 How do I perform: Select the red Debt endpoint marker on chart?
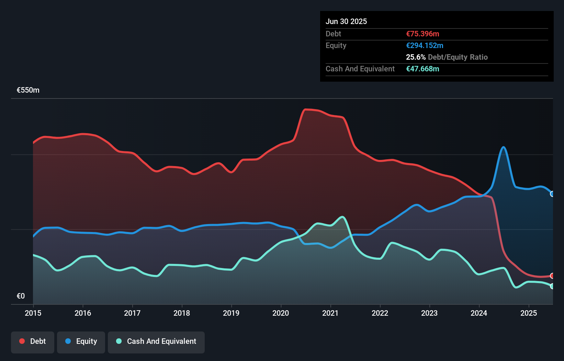(552, 276)
